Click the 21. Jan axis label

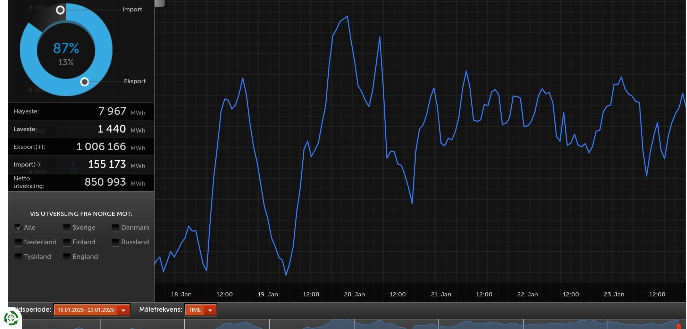pyautogui.click(x=441, y=294)
